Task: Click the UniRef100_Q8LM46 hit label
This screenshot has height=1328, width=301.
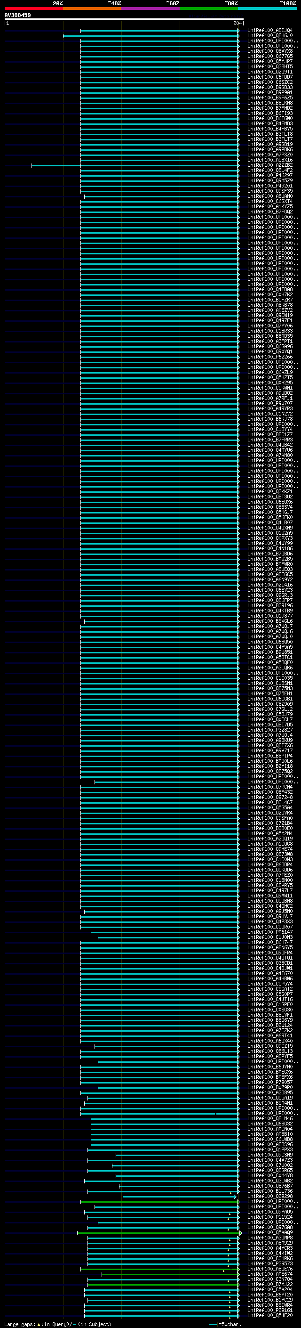Action: (x=270, y=1119)
